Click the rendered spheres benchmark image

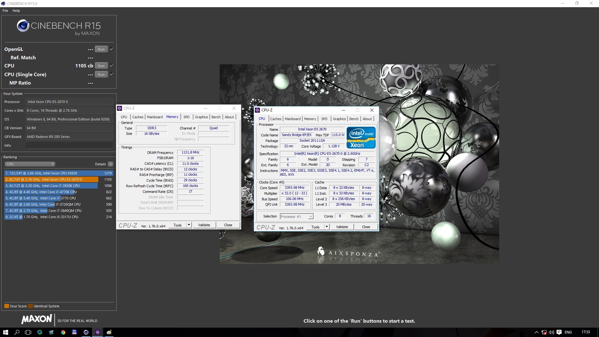click(359, 164)
